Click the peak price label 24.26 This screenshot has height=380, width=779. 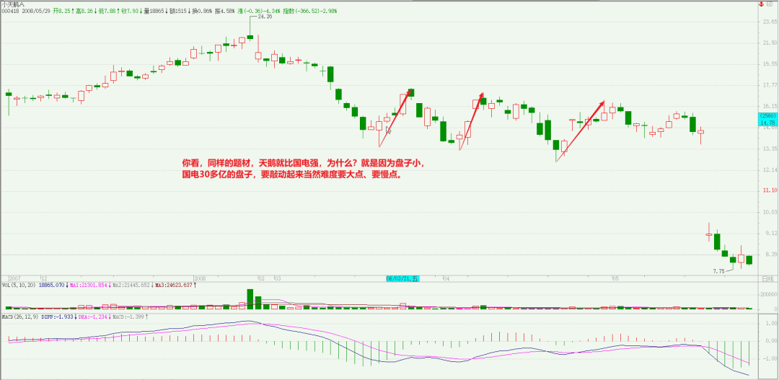pos(265,17)
